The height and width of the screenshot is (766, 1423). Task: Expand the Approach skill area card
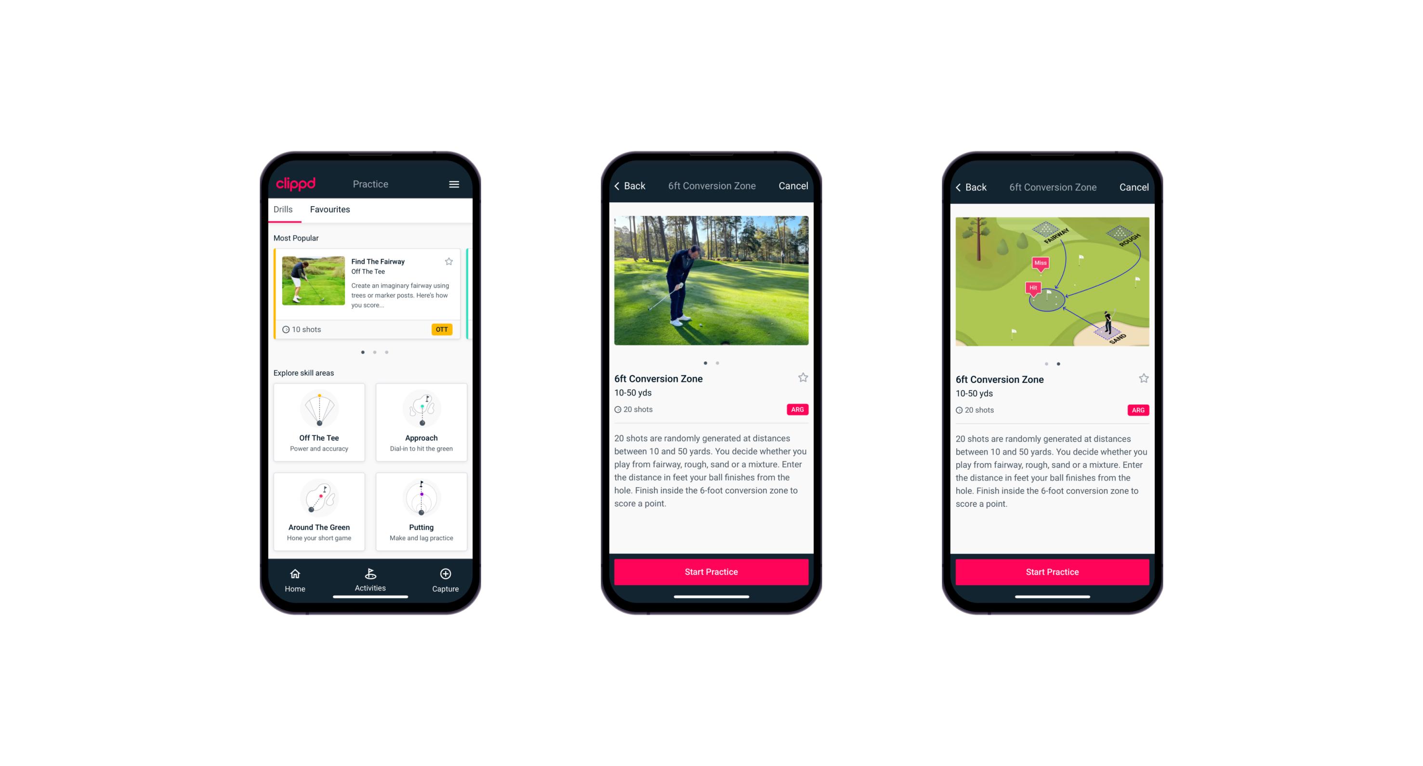(422, 442)
